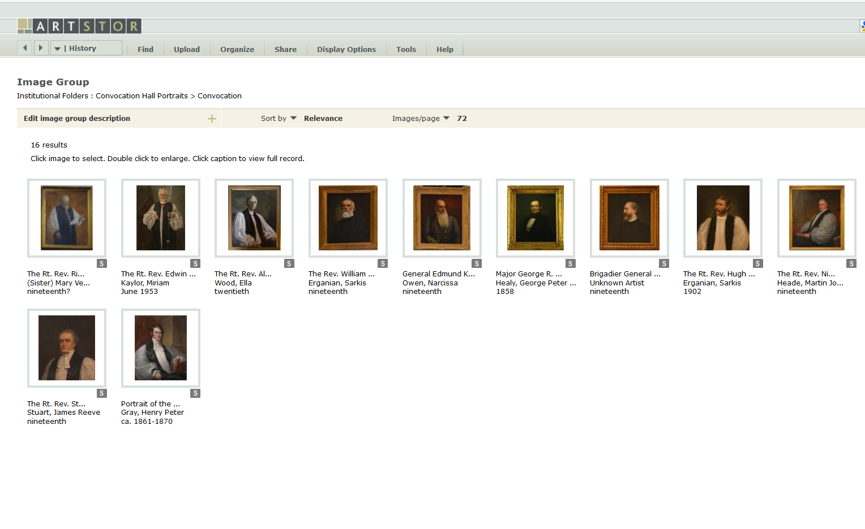Open the Organize menu
Image resolution: width=865 pixels, height=529 pixels.
(237, 49)
